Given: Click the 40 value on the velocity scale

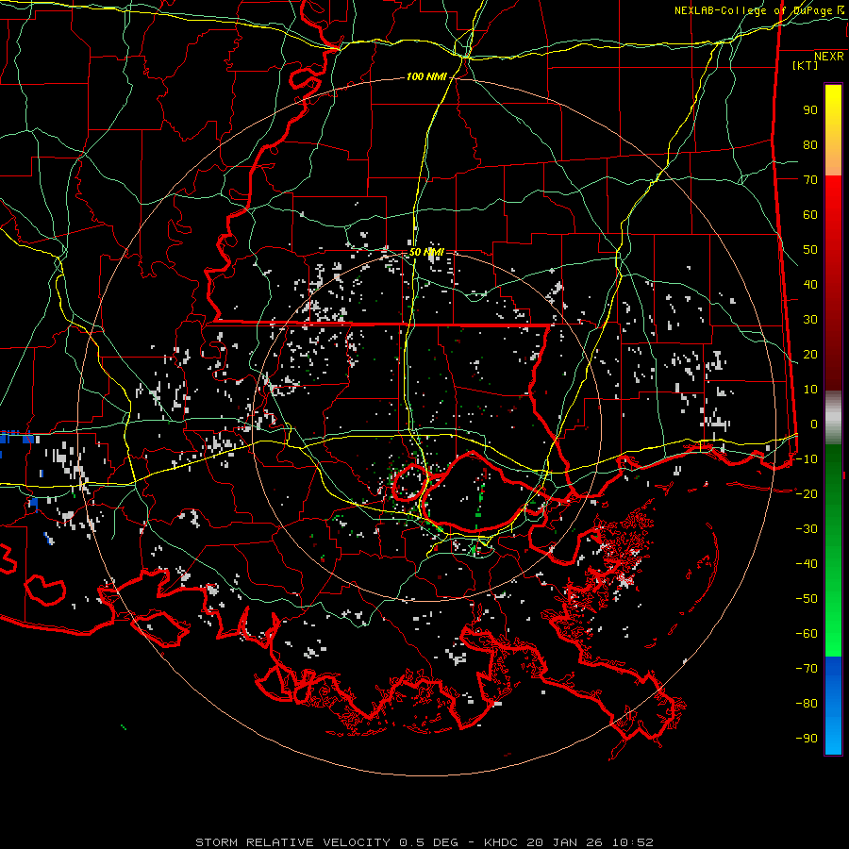Looking at the screenshot, I should [x=810, y=285].
